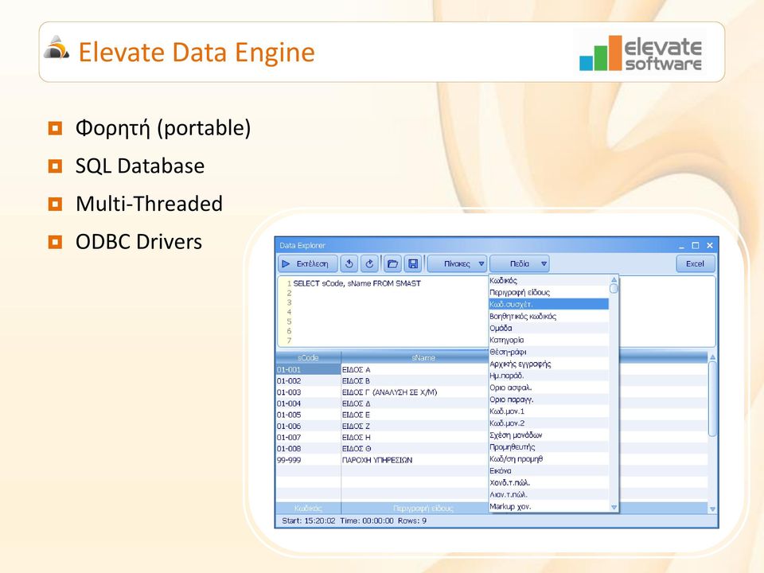This screenshot has width=764, height=573.
Task: Select Οριο ασφαλ. in the list
Action: coord(548,388)
